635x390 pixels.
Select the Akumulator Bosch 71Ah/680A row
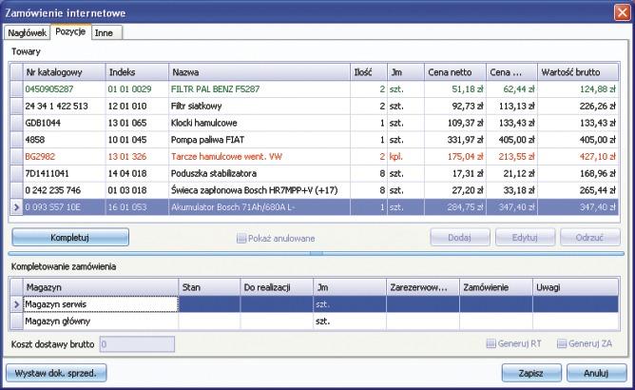tap(315, 207)
